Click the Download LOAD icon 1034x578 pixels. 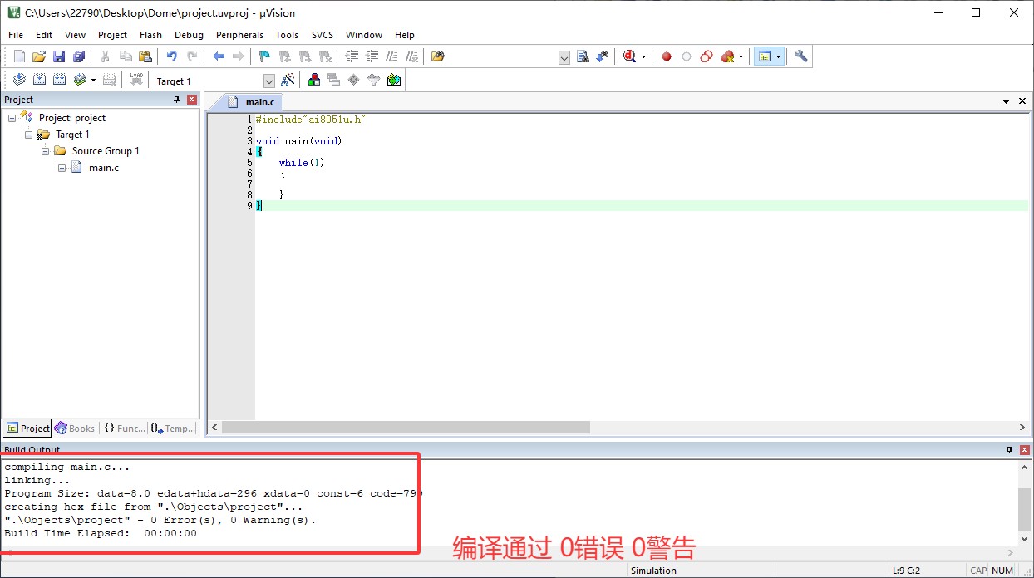tap(136, 80)
